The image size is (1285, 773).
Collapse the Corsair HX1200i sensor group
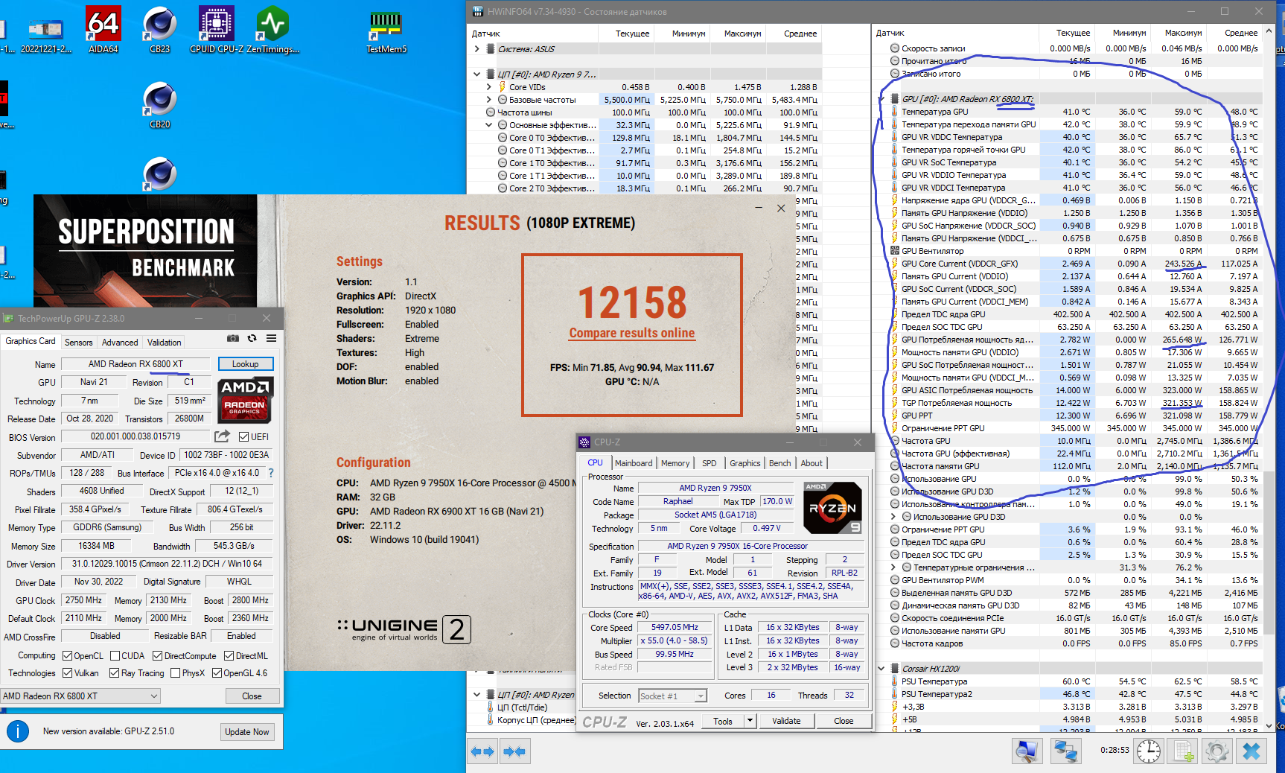point(881,669)
